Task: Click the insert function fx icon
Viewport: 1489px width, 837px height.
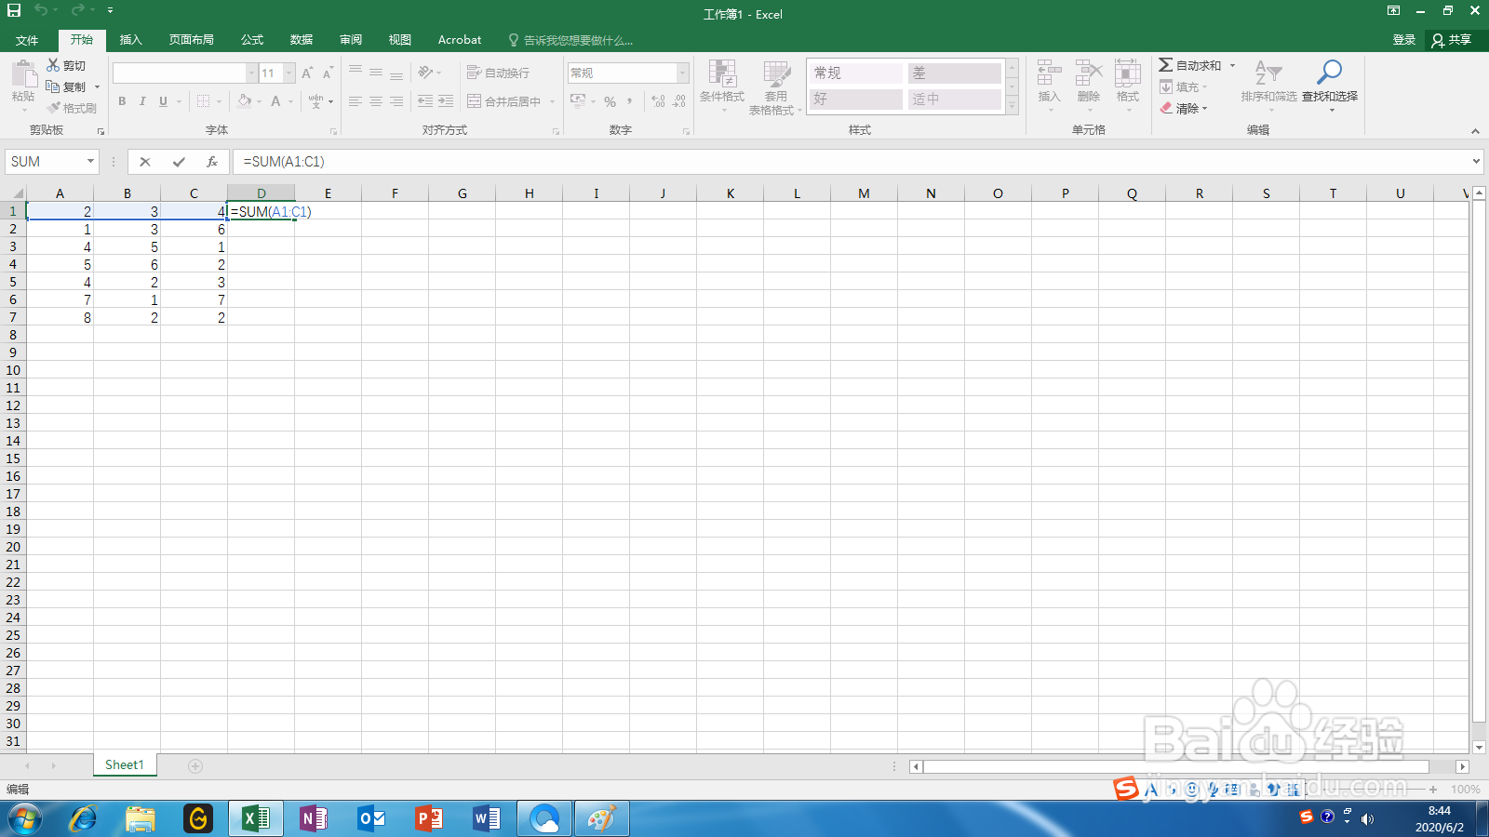Action: point(212,162)
